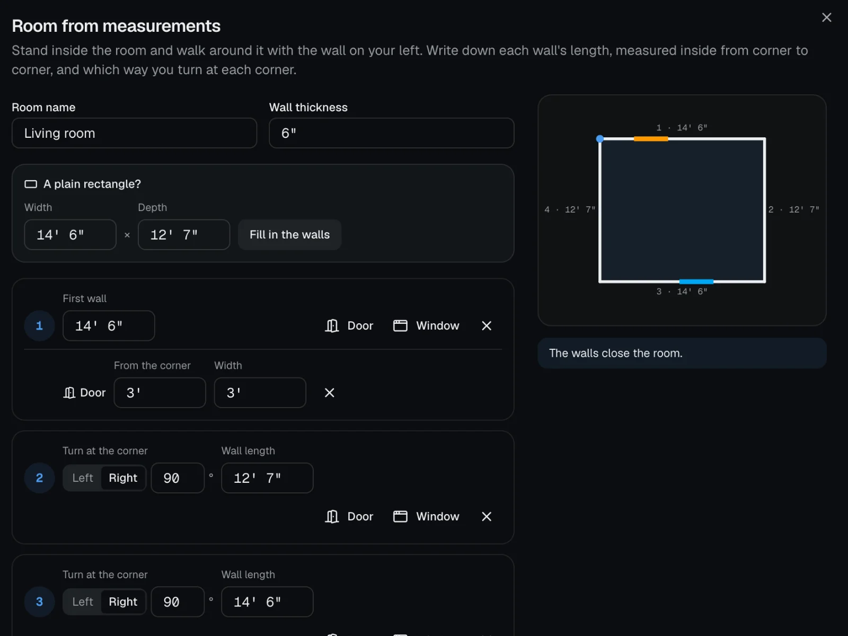Image resolution: width=848 pixels, height=636 pixels.
Task: Close the Room from measurements dialog
Action: click(x=826, y=17)
